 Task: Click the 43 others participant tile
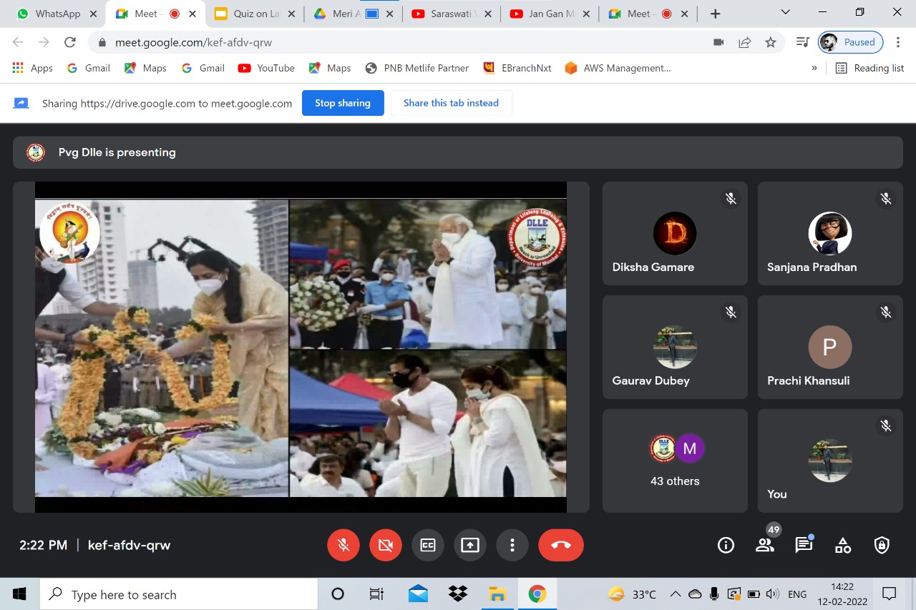675,461
